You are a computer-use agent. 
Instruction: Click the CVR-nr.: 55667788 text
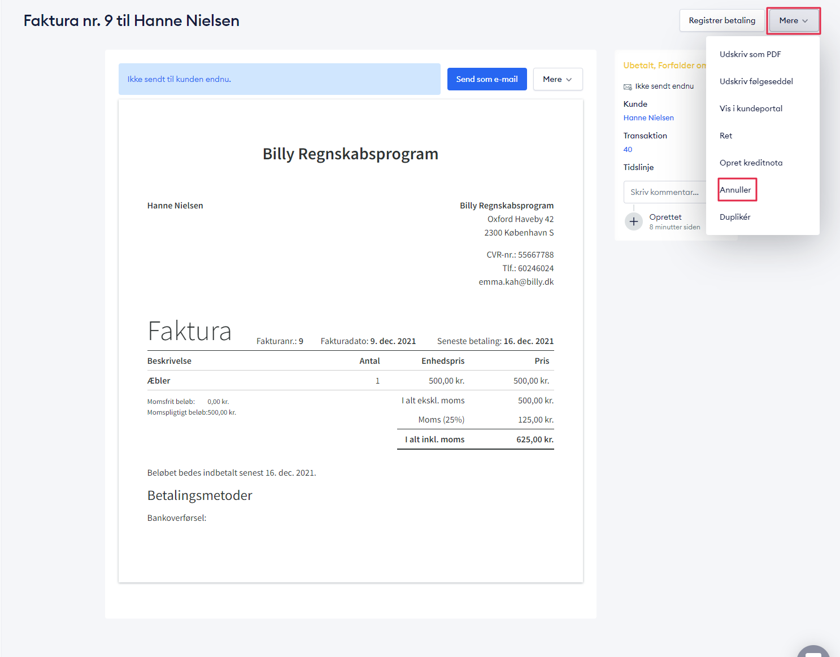click(x=520, y=255)
